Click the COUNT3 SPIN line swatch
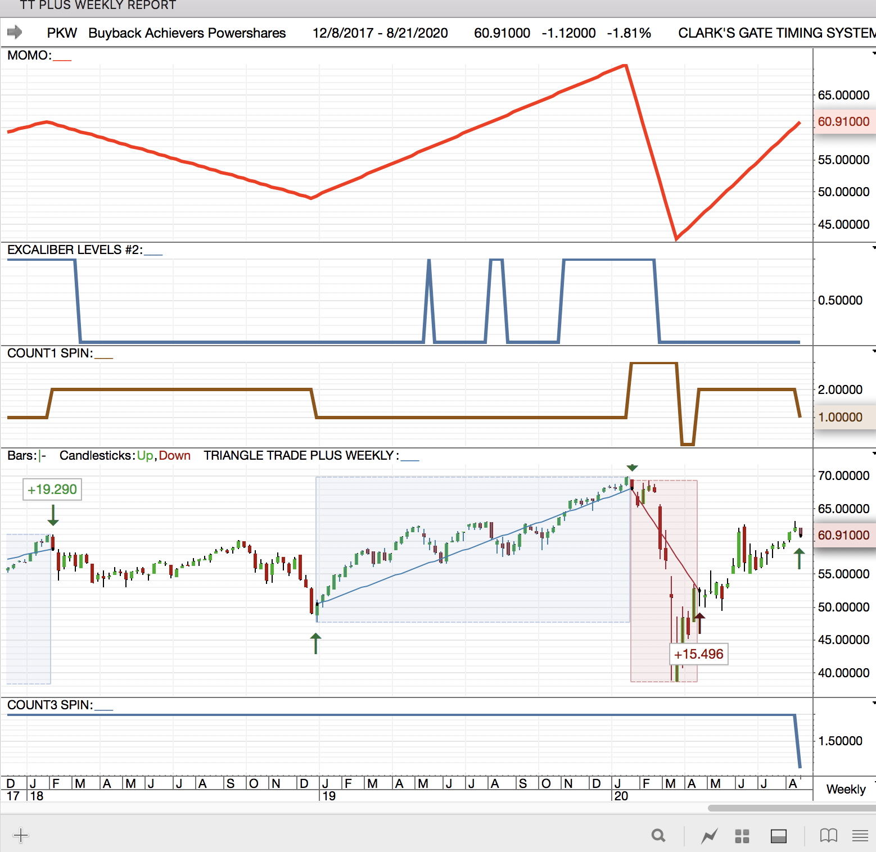This screenshot has height=852, width=876. pos(103,708)
